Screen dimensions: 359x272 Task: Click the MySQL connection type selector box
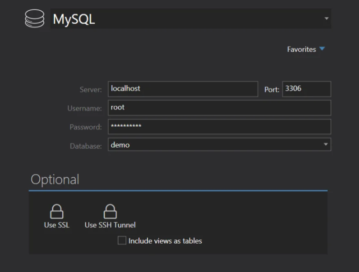coord(187,19)
